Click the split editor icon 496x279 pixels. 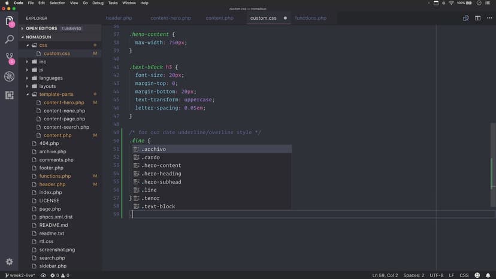[478, 18]
